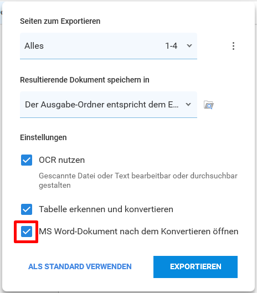Click the Seiten zum Exportieren heading
The height and width of the screenshot is (293, 257).
click(60, 21)
